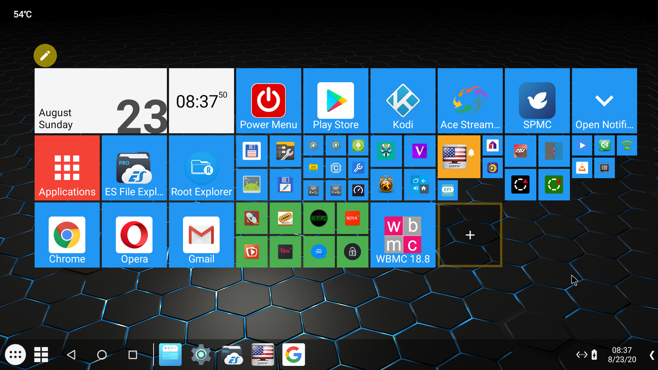Launch the WBMC 18.8 tile

[403, 235]
